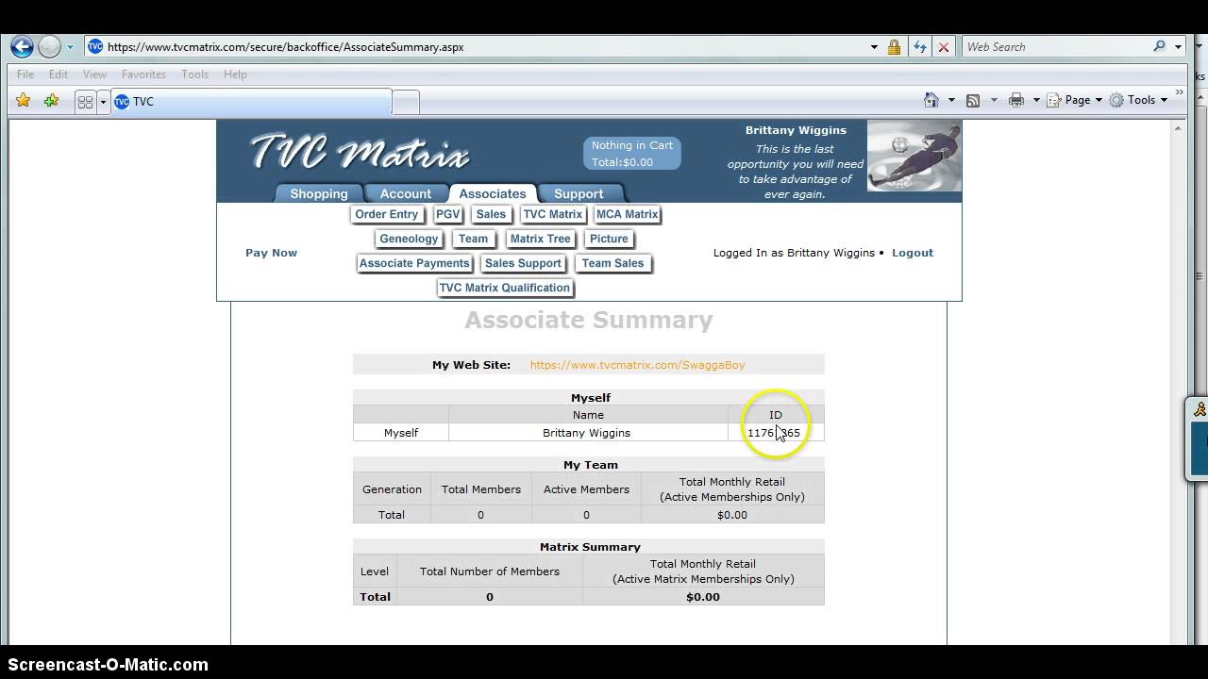1208x679 pixels.
Task: Open Favorites Center star icon
Action: pyautogui.click(x=24, y=101)
